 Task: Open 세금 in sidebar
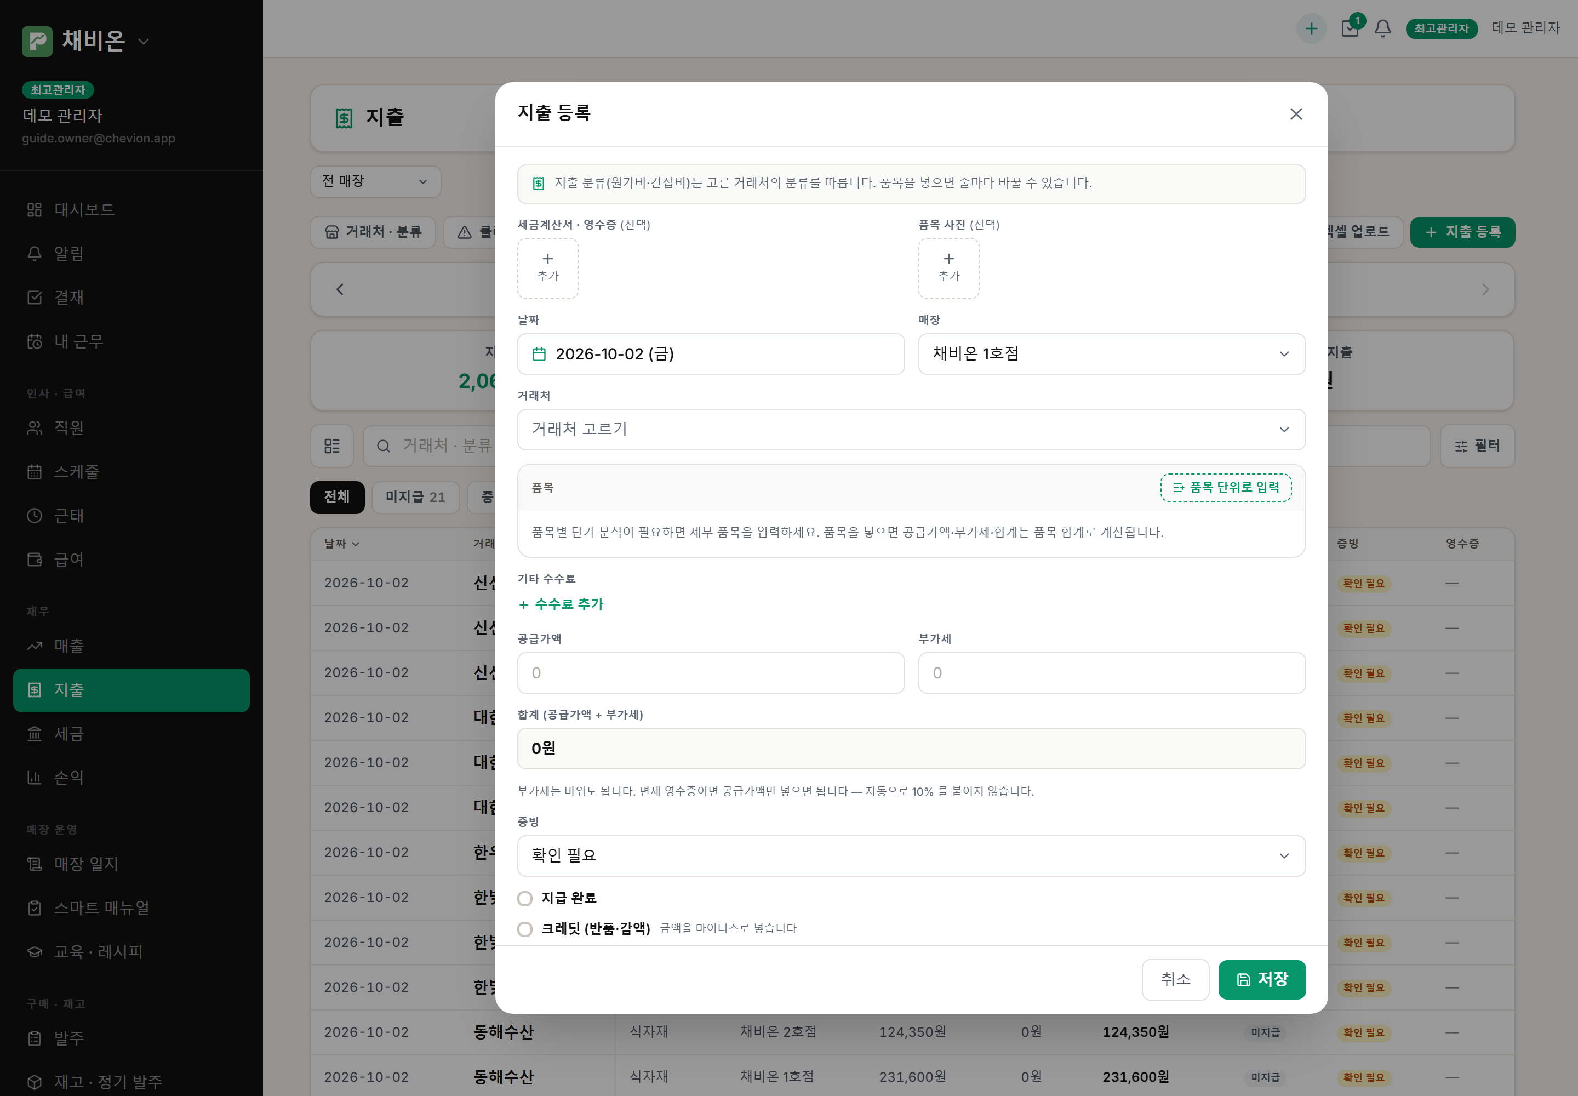pos(131,733)
